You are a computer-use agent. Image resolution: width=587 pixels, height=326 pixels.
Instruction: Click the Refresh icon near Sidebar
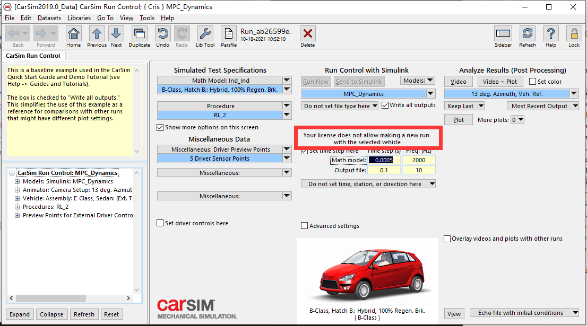(527, 33)
